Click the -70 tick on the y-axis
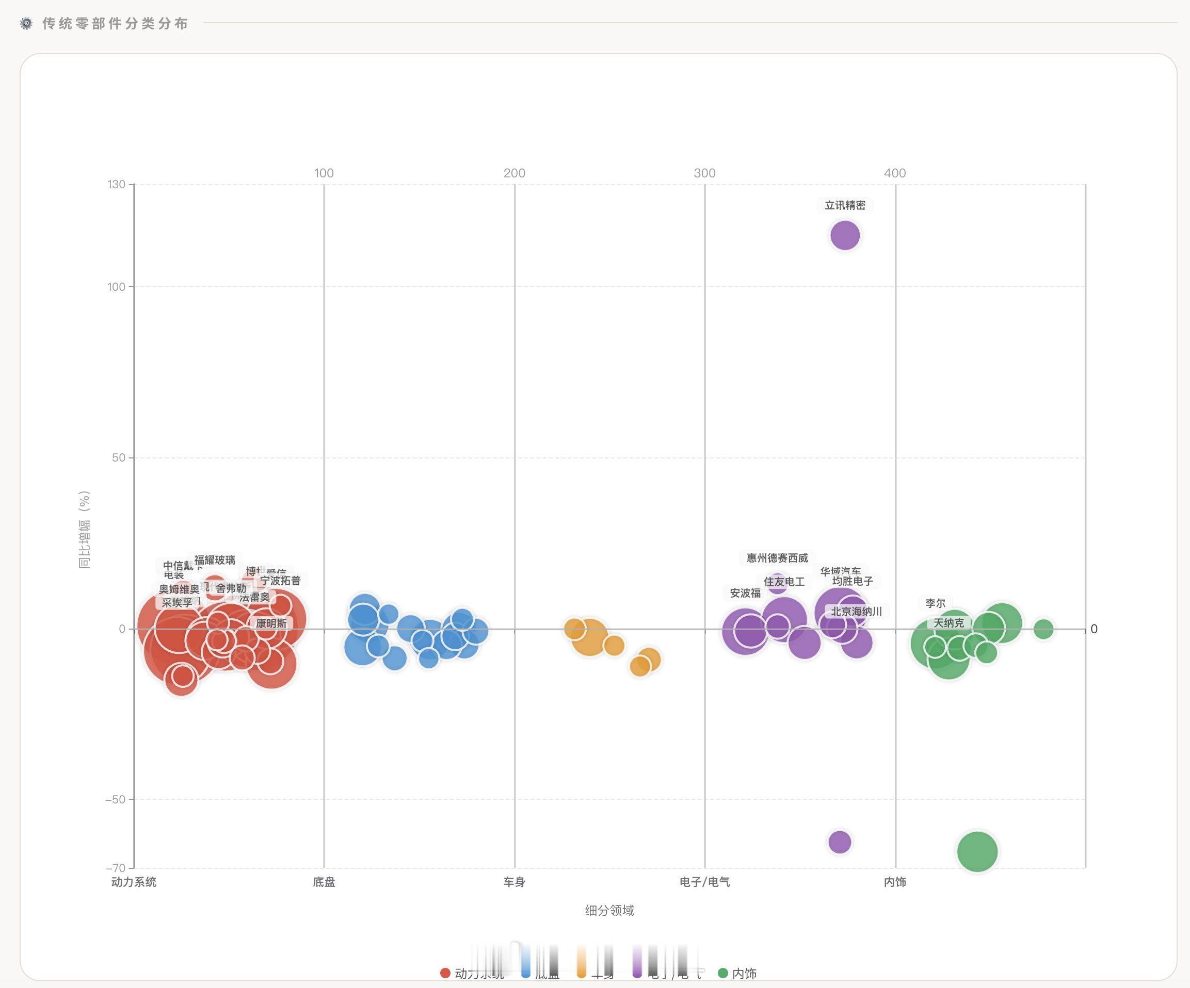1190x988 pixels. [x=115, y=867]
